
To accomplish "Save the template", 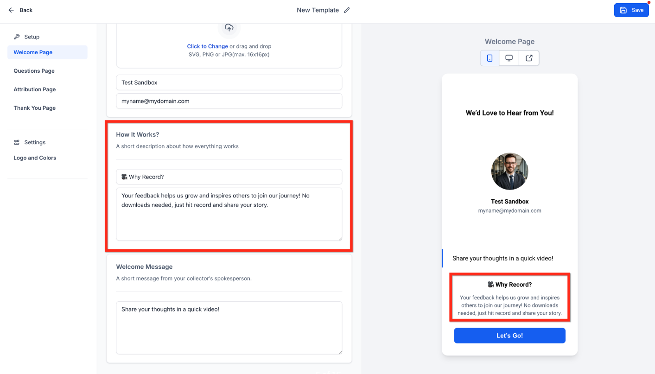I will 631,10.
